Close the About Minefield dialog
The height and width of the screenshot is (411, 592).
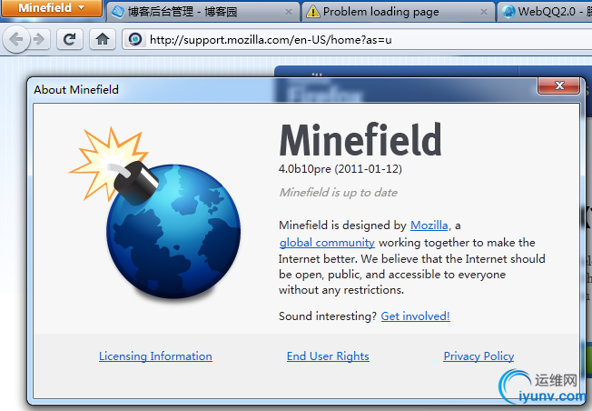(x=558, y=85)
